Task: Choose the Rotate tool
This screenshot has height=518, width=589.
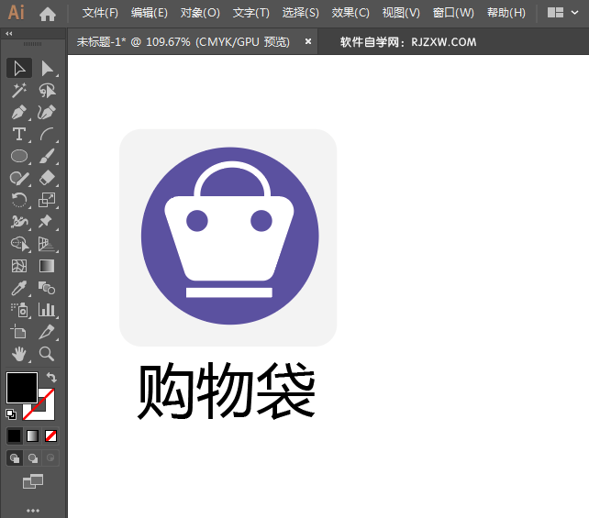Action: click(19, 200)
